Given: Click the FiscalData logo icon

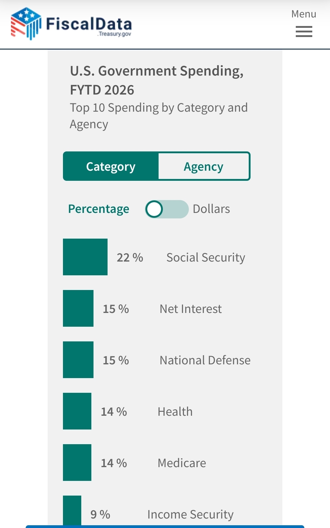Looking at the screenshot, I should 26,24.
